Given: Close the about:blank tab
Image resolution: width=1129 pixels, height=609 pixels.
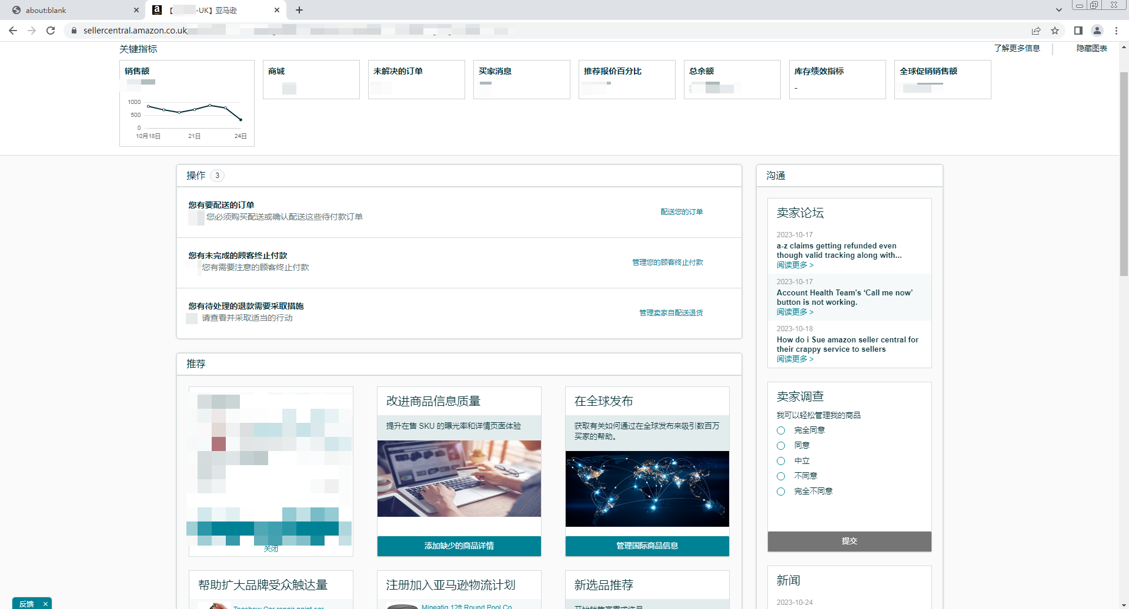Looking at the screenshot, I should pos(136,10).
